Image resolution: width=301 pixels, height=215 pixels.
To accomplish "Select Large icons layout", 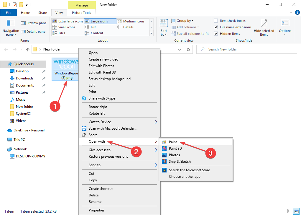I will click(100, 21).
